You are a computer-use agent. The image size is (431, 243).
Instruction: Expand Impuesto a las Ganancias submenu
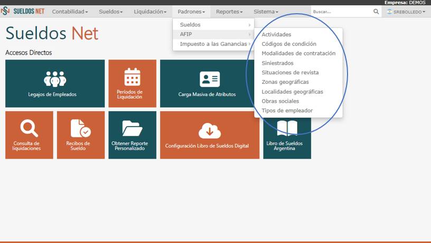213,44
